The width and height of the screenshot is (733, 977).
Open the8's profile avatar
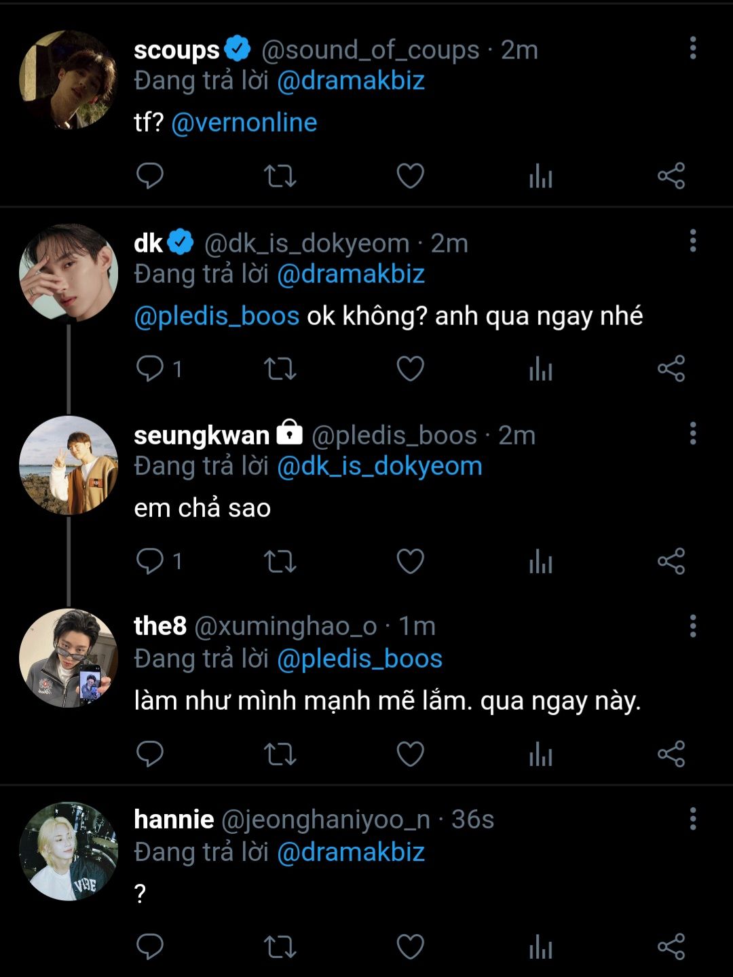(x=69, y=658)
